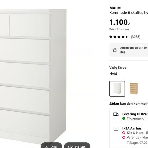Click the shopping basket financing icon

(115, 50)
